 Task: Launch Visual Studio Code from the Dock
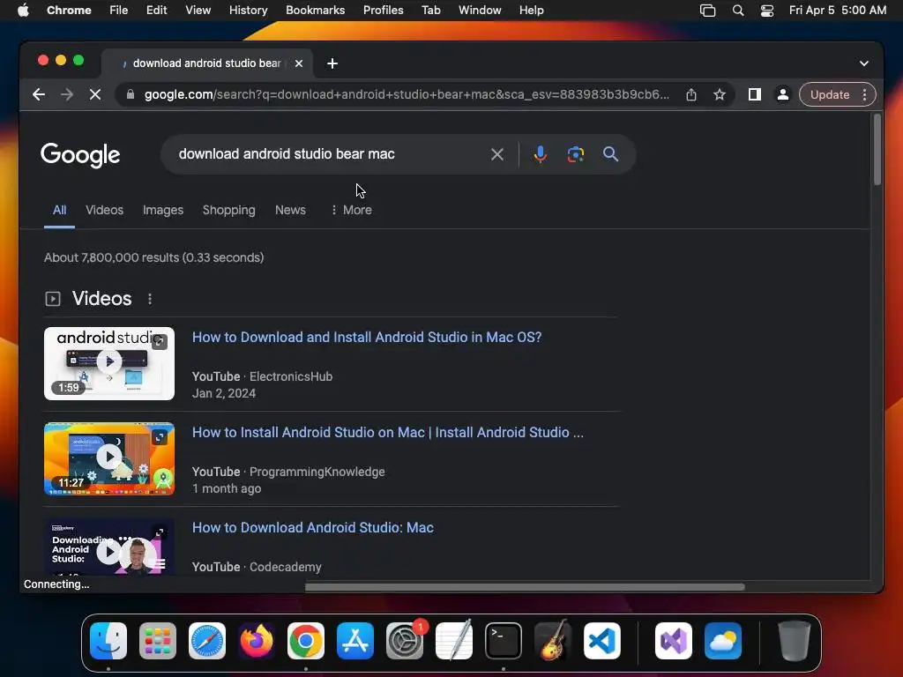tap(601, 641)
